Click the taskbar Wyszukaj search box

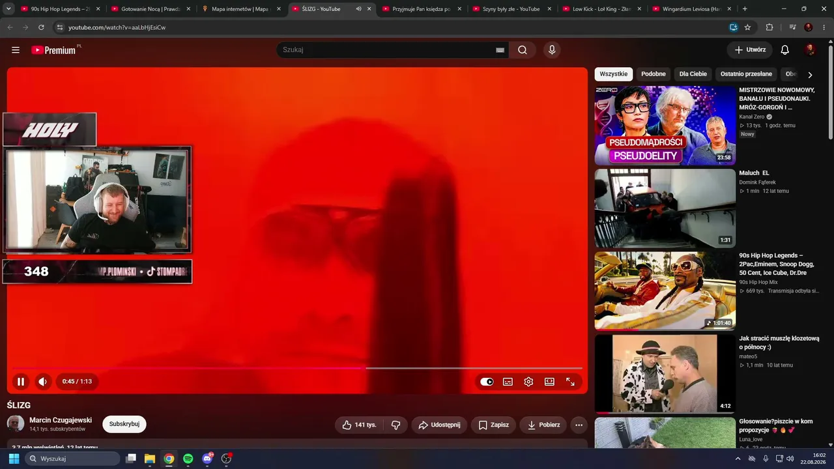tap(72, 459)
